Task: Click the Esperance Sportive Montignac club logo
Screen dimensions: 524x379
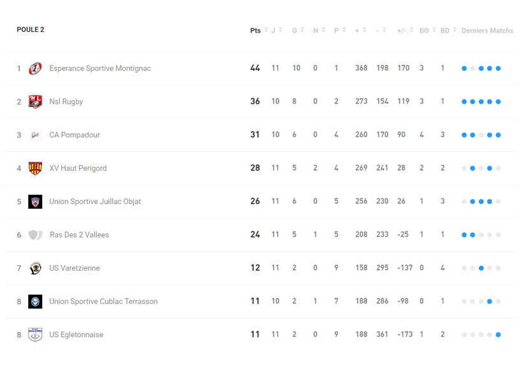Action: [x=35, y=68]
